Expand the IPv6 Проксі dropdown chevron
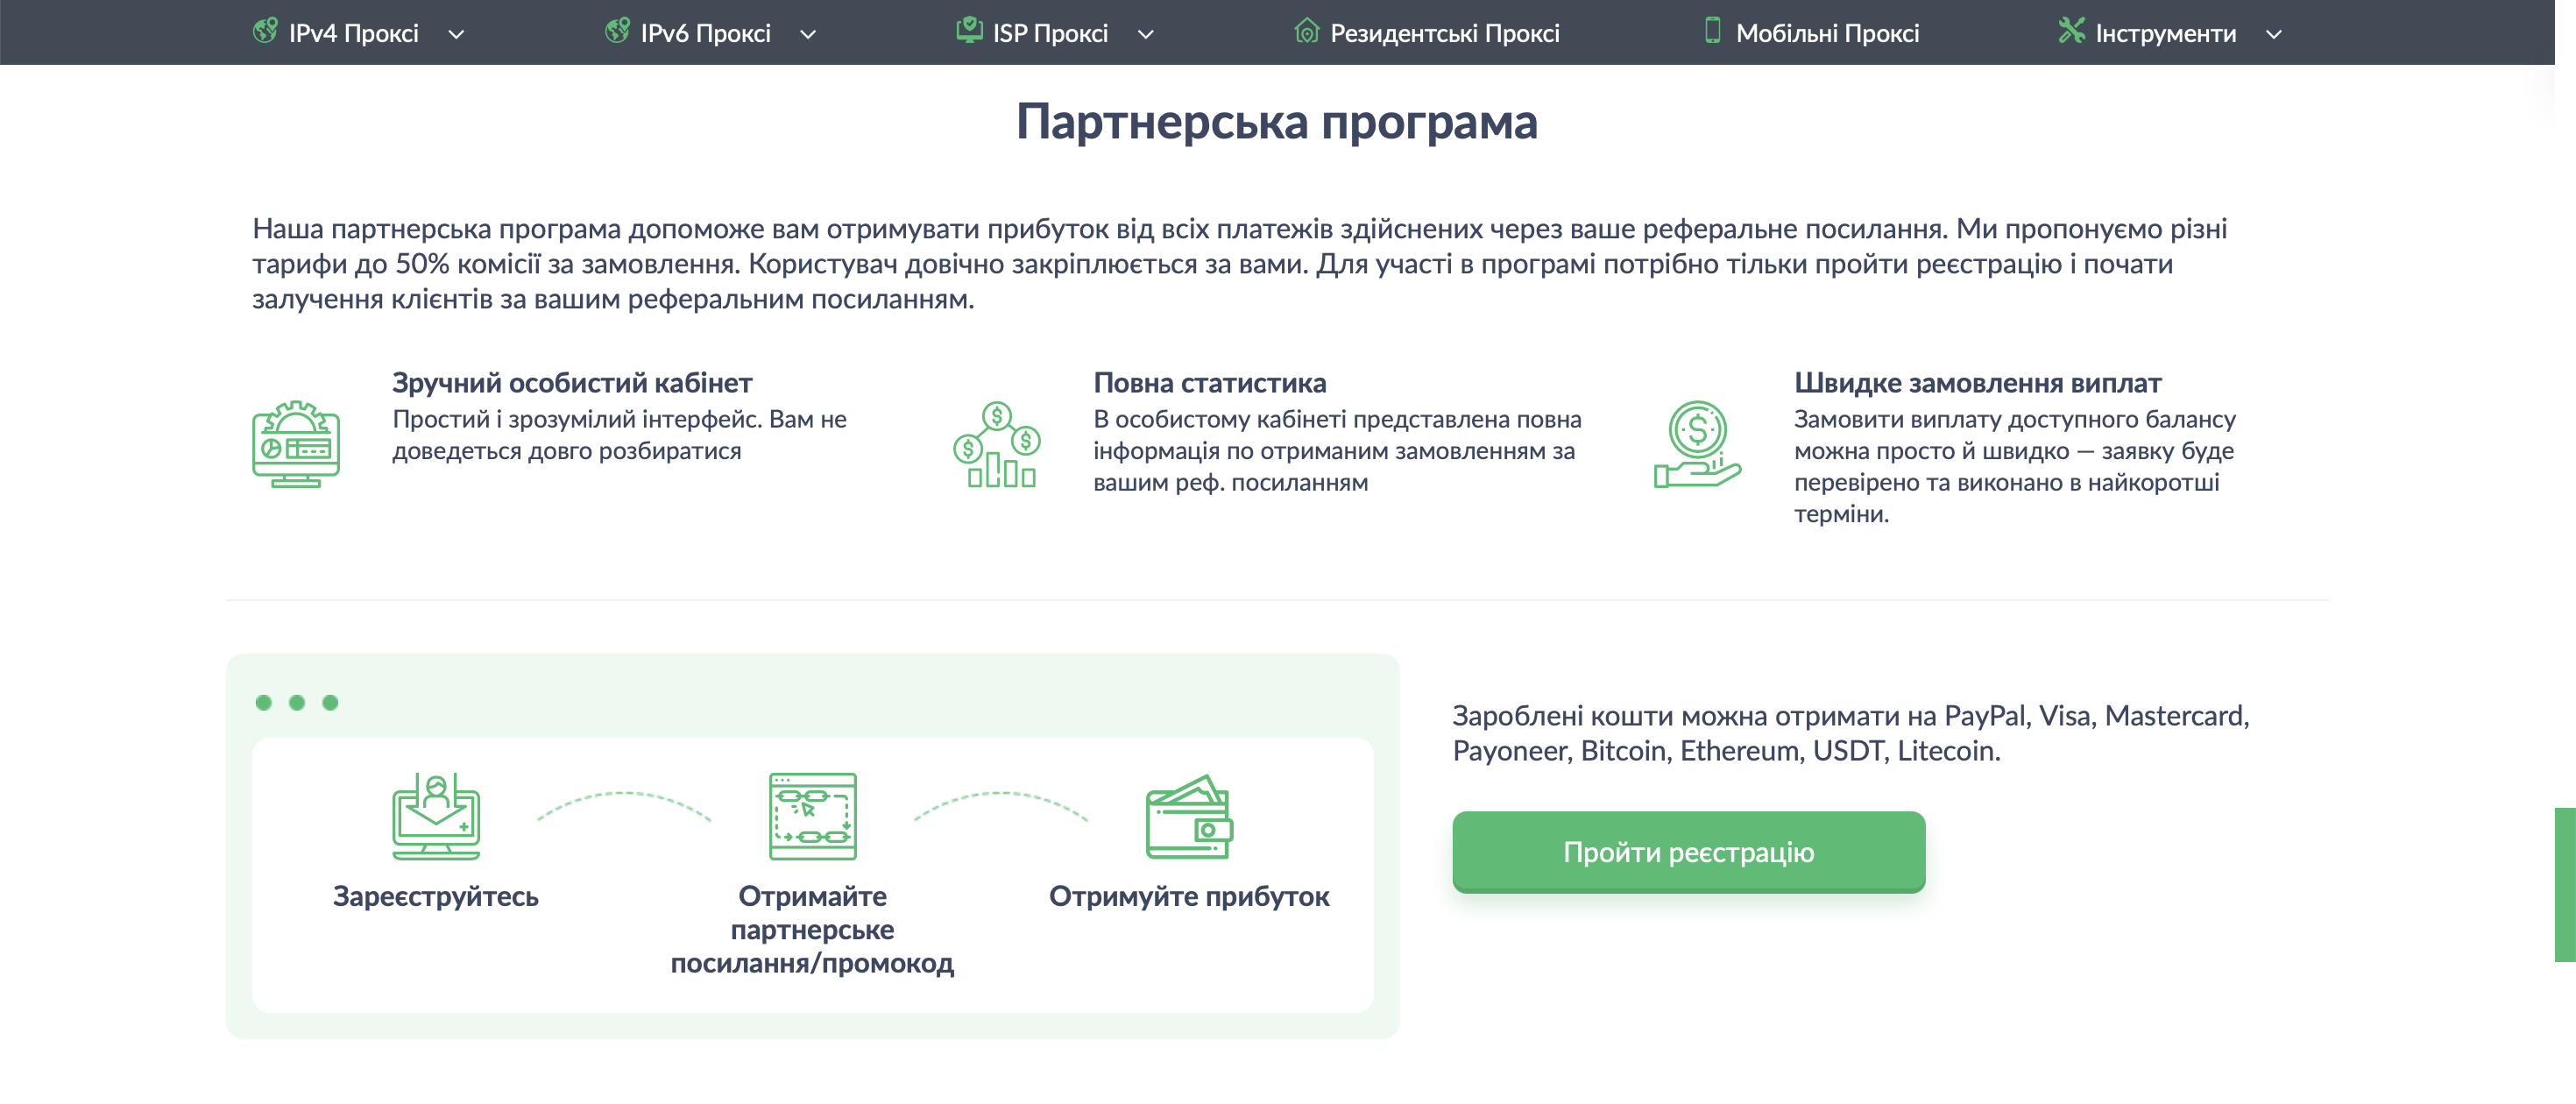Screen dimensions: 2576x1104 808,35
